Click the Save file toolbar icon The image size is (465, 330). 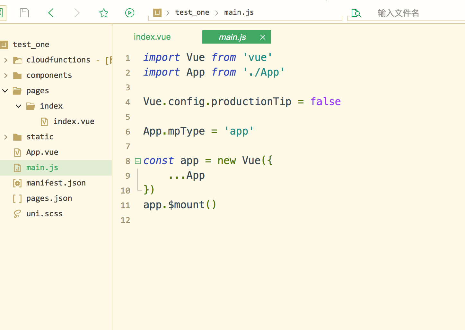[x=24, y=13]
